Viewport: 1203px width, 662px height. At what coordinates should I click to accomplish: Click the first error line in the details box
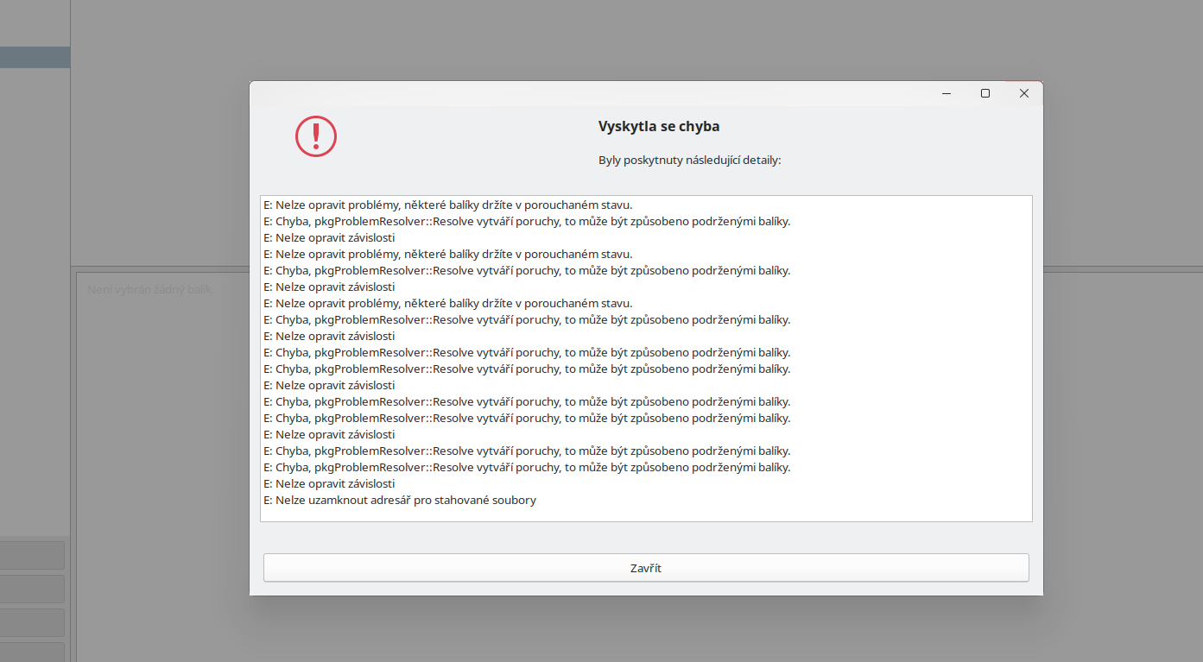pos(448,205)
